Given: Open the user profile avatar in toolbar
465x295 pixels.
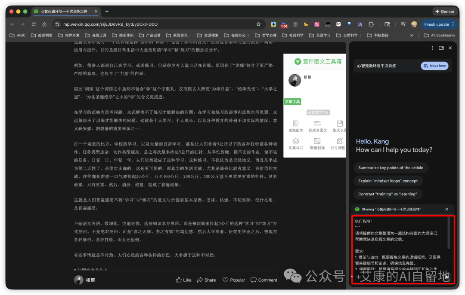Looking at the screenshot, I should (414, 24).
